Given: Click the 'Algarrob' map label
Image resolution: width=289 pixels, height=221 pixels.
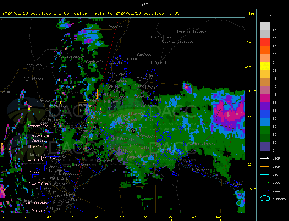Looking at the screenshot, I should 57,191.
